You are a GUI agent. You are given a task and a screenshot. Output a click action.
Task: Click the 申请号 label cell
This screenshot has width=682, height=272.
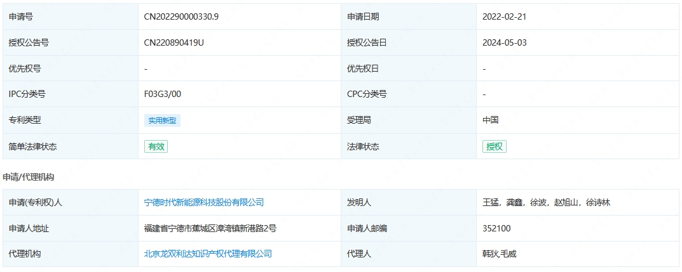[71, 17]
